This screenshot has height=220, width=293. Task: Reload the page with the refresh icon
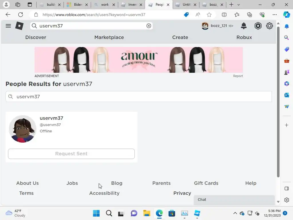pos(21,15)
